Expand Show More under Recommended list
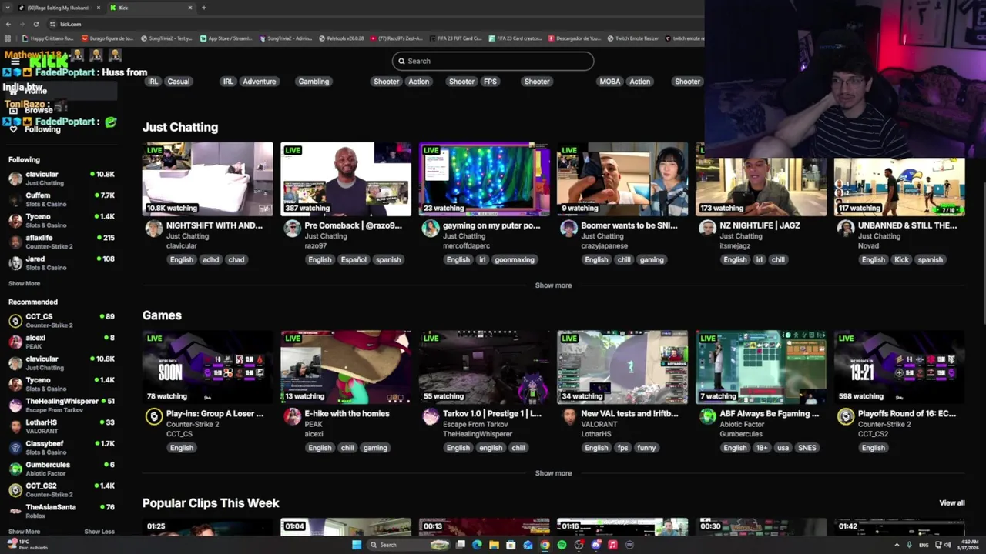 24,532
